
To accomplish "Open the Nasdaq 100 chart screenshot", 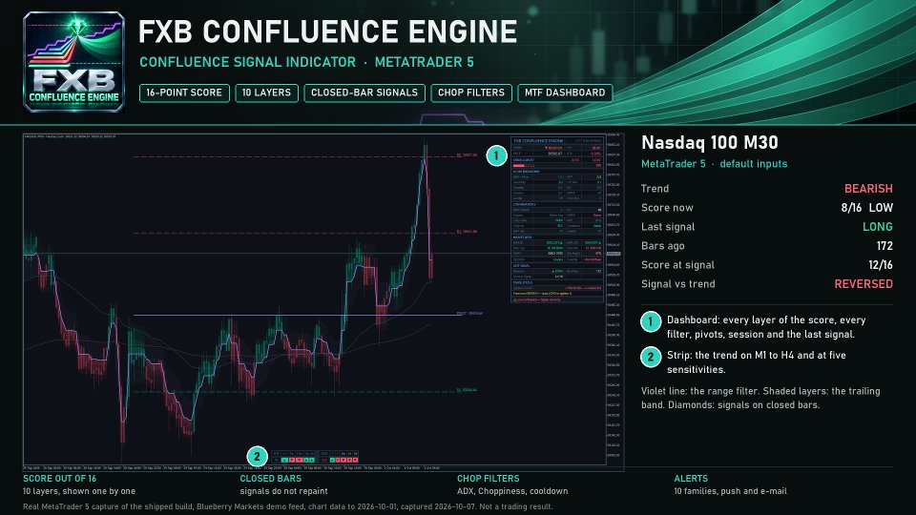I will pyautogui.click(x=323, y=301).
